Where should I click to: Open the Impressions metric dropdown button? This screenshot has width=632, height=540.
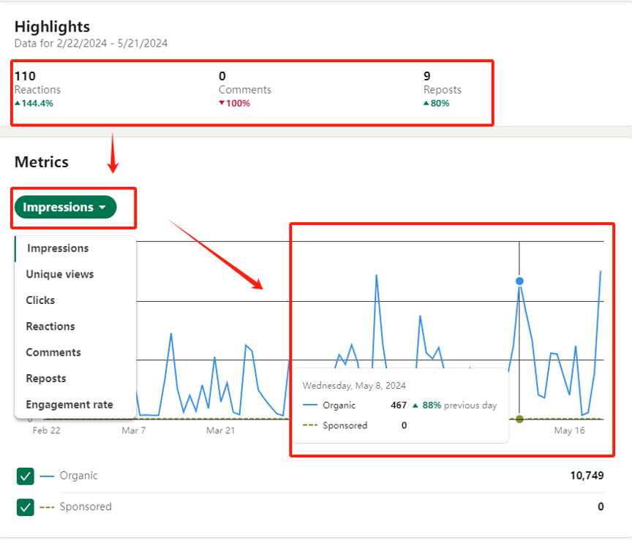pyautogui.click(x=65, y=207)
